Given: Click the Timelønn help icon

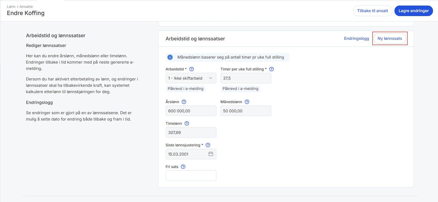Looking at the screenshot, I should click(187, 123).
